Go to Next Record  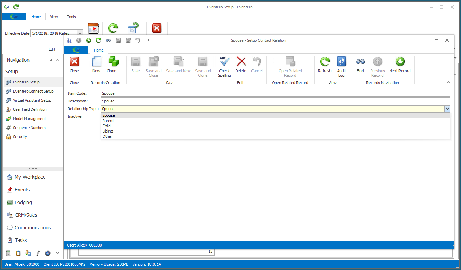400,65
